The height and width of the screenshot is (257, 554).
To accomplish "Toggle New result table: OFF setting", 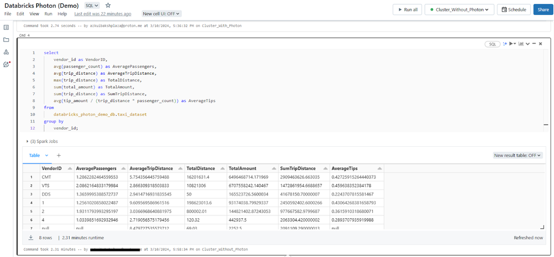I will click(517, 155).
